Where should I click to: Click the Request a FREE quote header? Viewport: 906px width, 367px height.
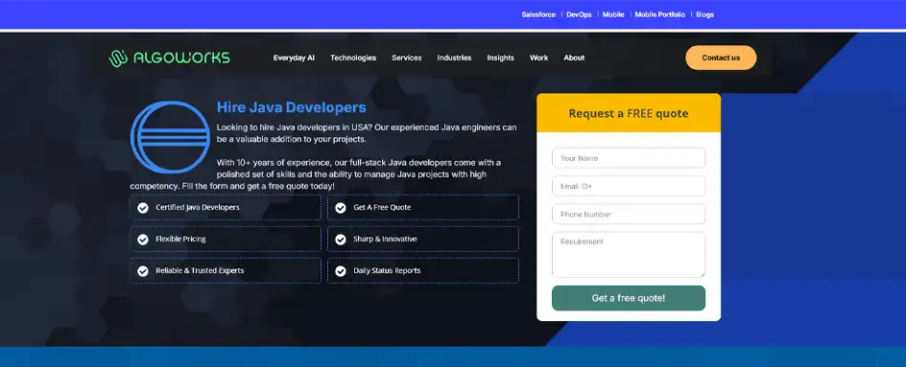(x=629, y=113)
